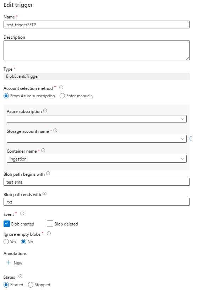Image resolution: width=204 pixels, height=294 pixels.
Task: Expand the Container name dropdown showing ingestion
Action: click(97, 159)
